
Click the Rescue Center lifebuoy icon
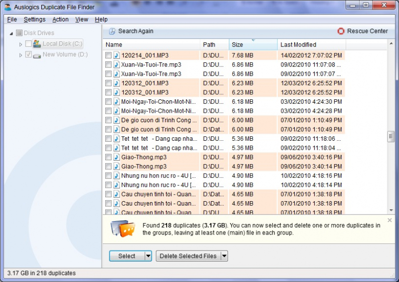341,31
